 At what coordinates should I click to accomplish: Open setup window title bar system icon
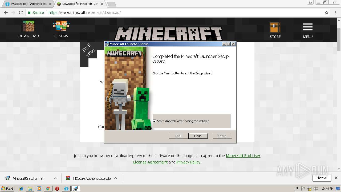[x=107, y=44]
